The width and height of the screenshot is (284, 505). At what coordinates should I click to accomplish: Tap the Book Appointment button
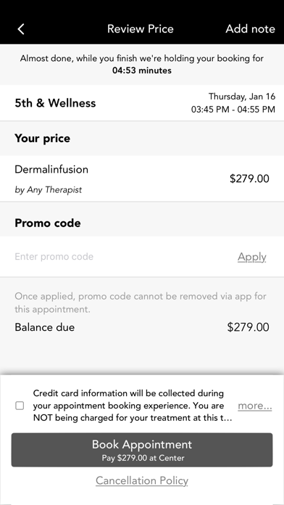[x=142, y=450]
